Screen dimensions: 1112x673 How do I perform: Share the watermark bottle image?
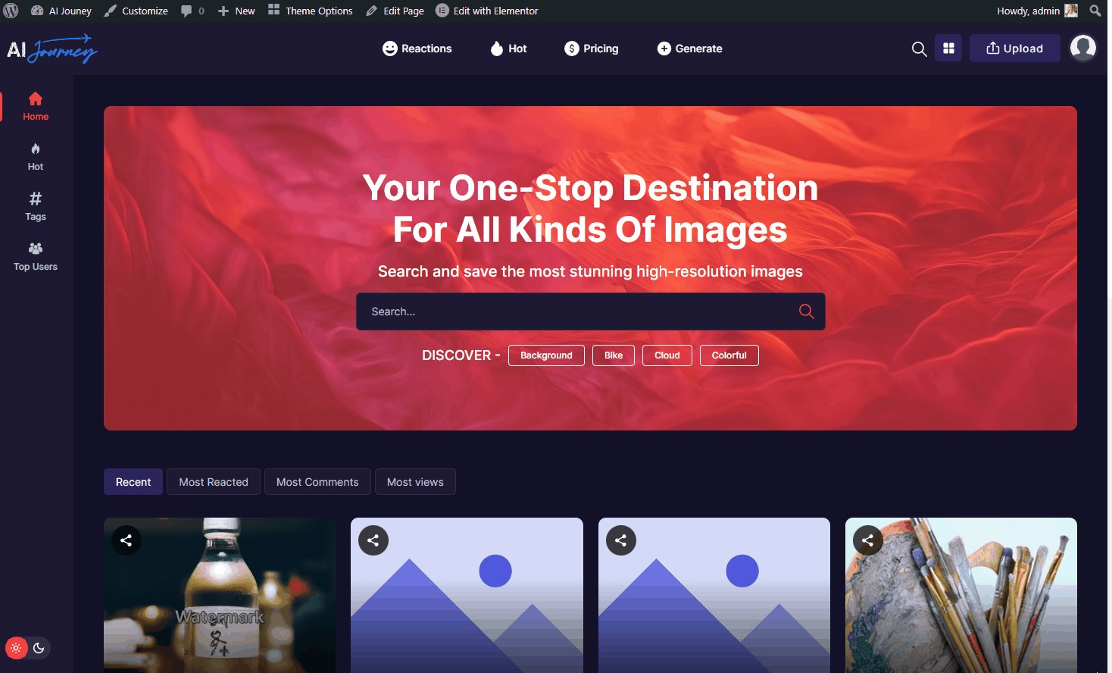point(127,540)
